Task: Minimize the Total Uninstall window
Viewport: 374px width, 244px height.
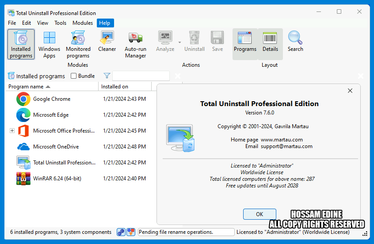Action: [319, 11]
